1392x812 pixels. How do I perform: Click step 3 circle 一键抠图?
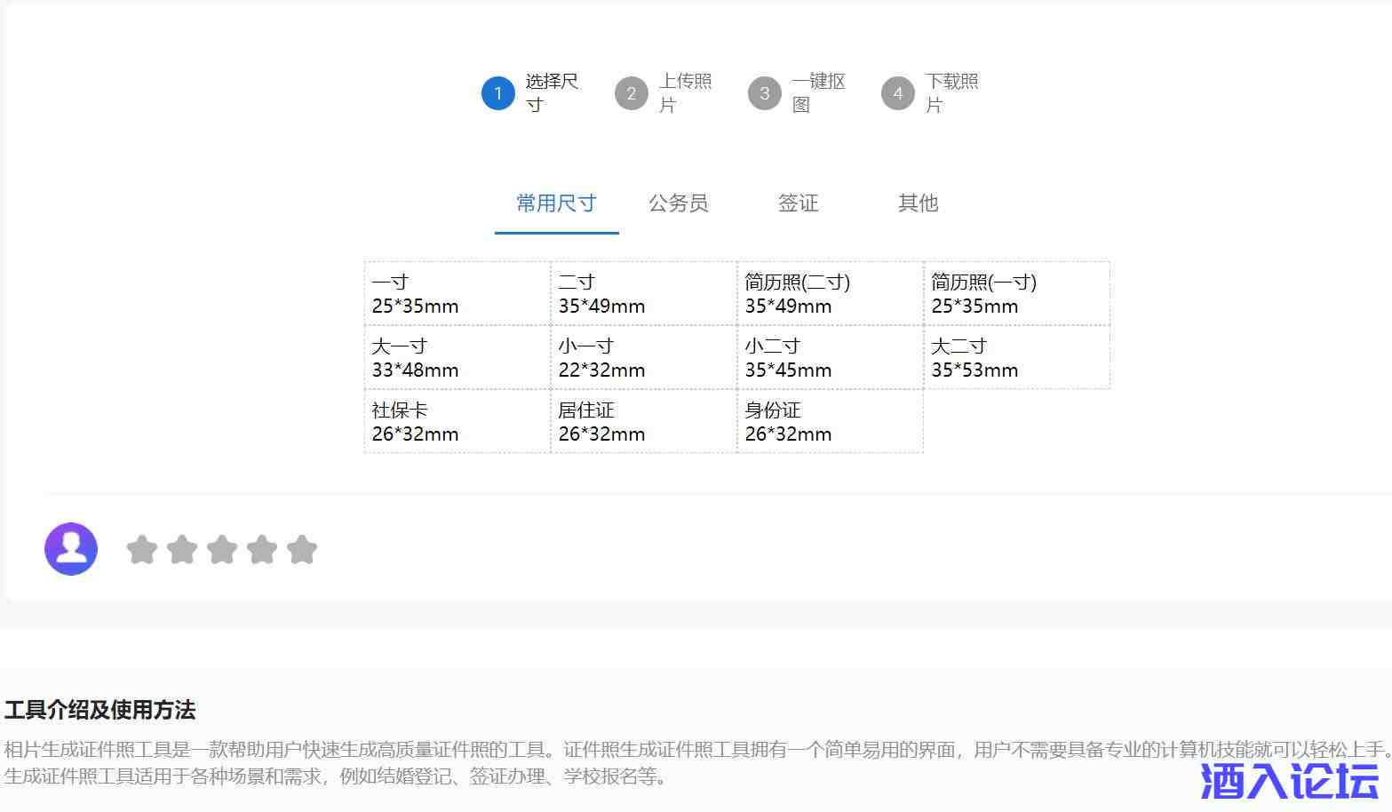(765, 93)
